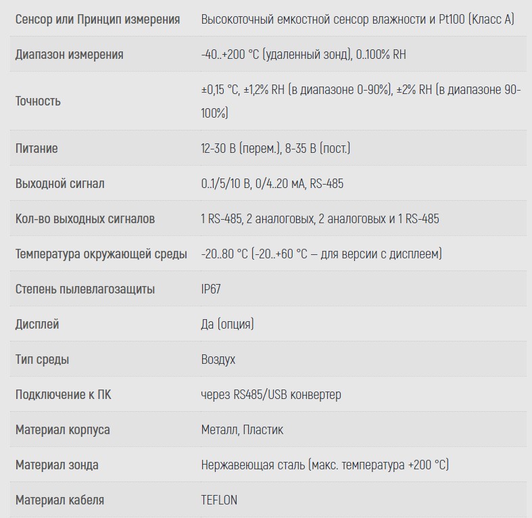
Task: Click the "Кол-во выходных сигналов" label
Action: point(85,219)
